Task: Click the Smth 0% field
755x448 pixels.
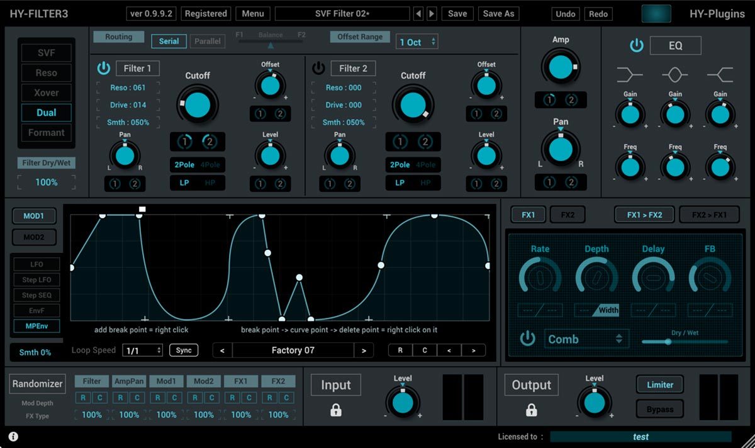Action: 35,352
